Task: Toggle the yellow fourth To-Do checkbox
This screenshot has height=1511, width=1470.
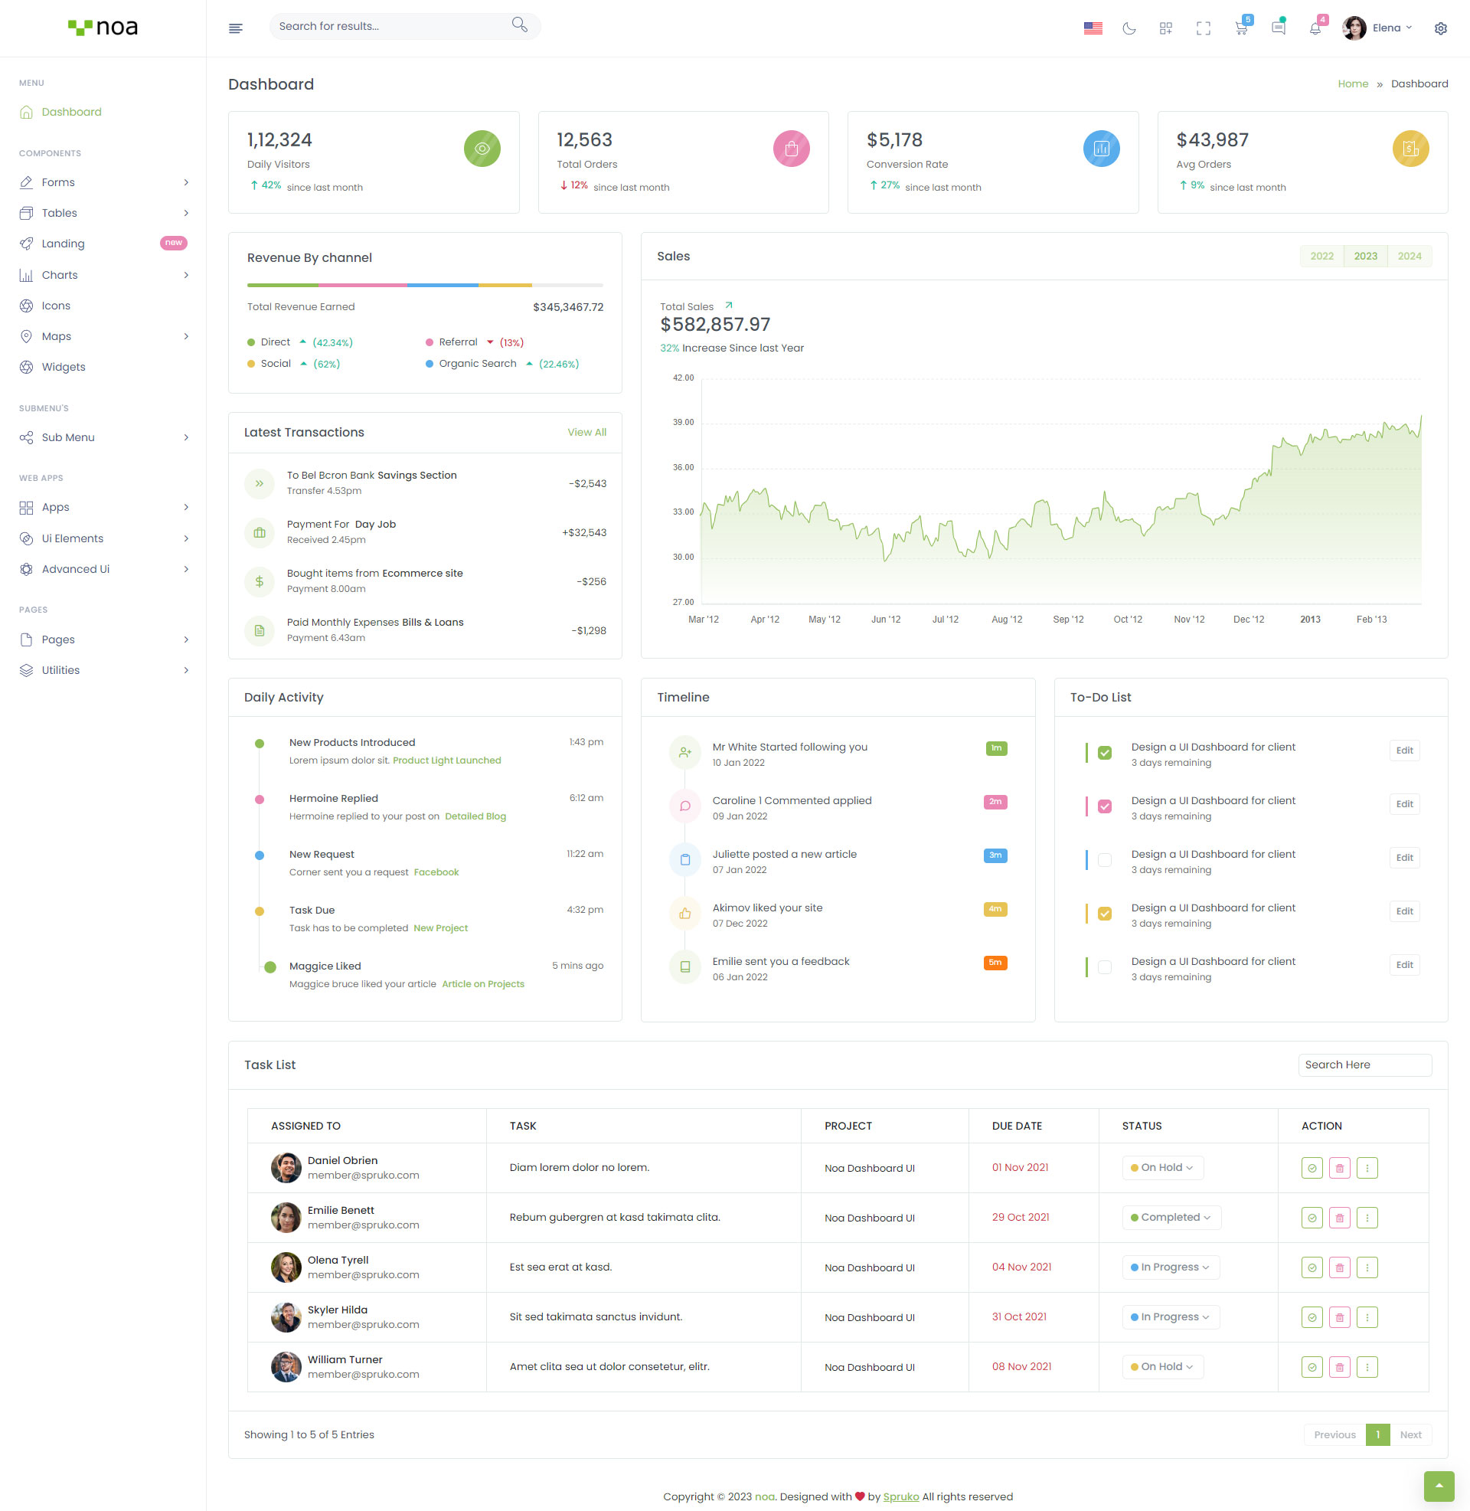Action: (x=1105, y=914)
